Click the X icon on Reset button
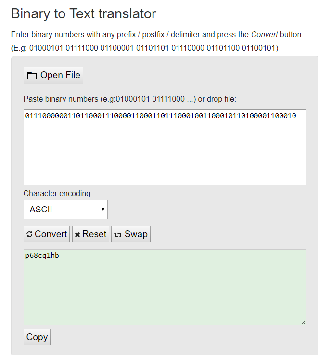Image resolution: width=318 pixels, height=355 pixels. point(77,235)
